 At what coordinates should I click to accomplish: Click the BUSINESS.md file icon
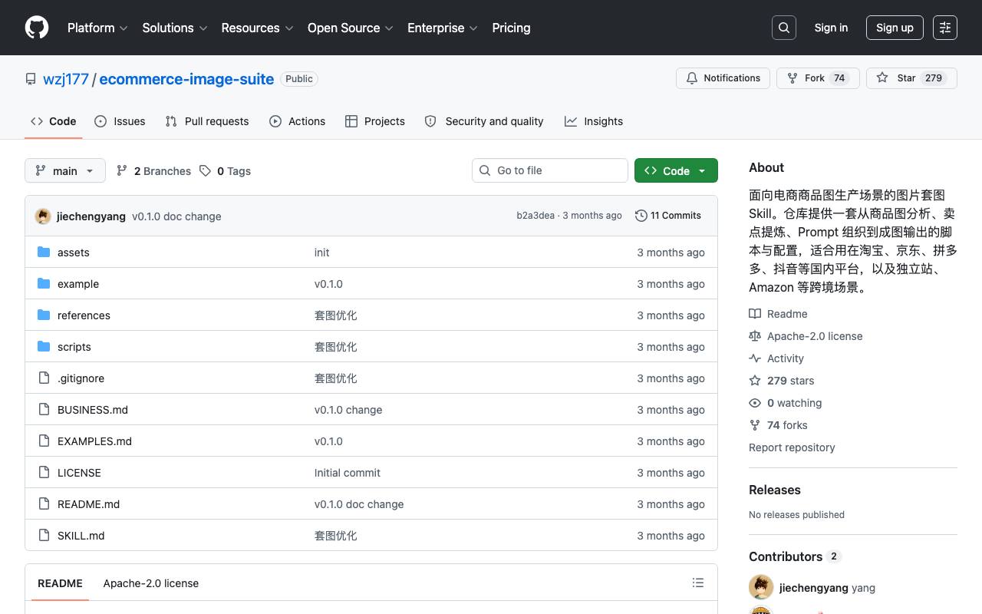(44, 410)
